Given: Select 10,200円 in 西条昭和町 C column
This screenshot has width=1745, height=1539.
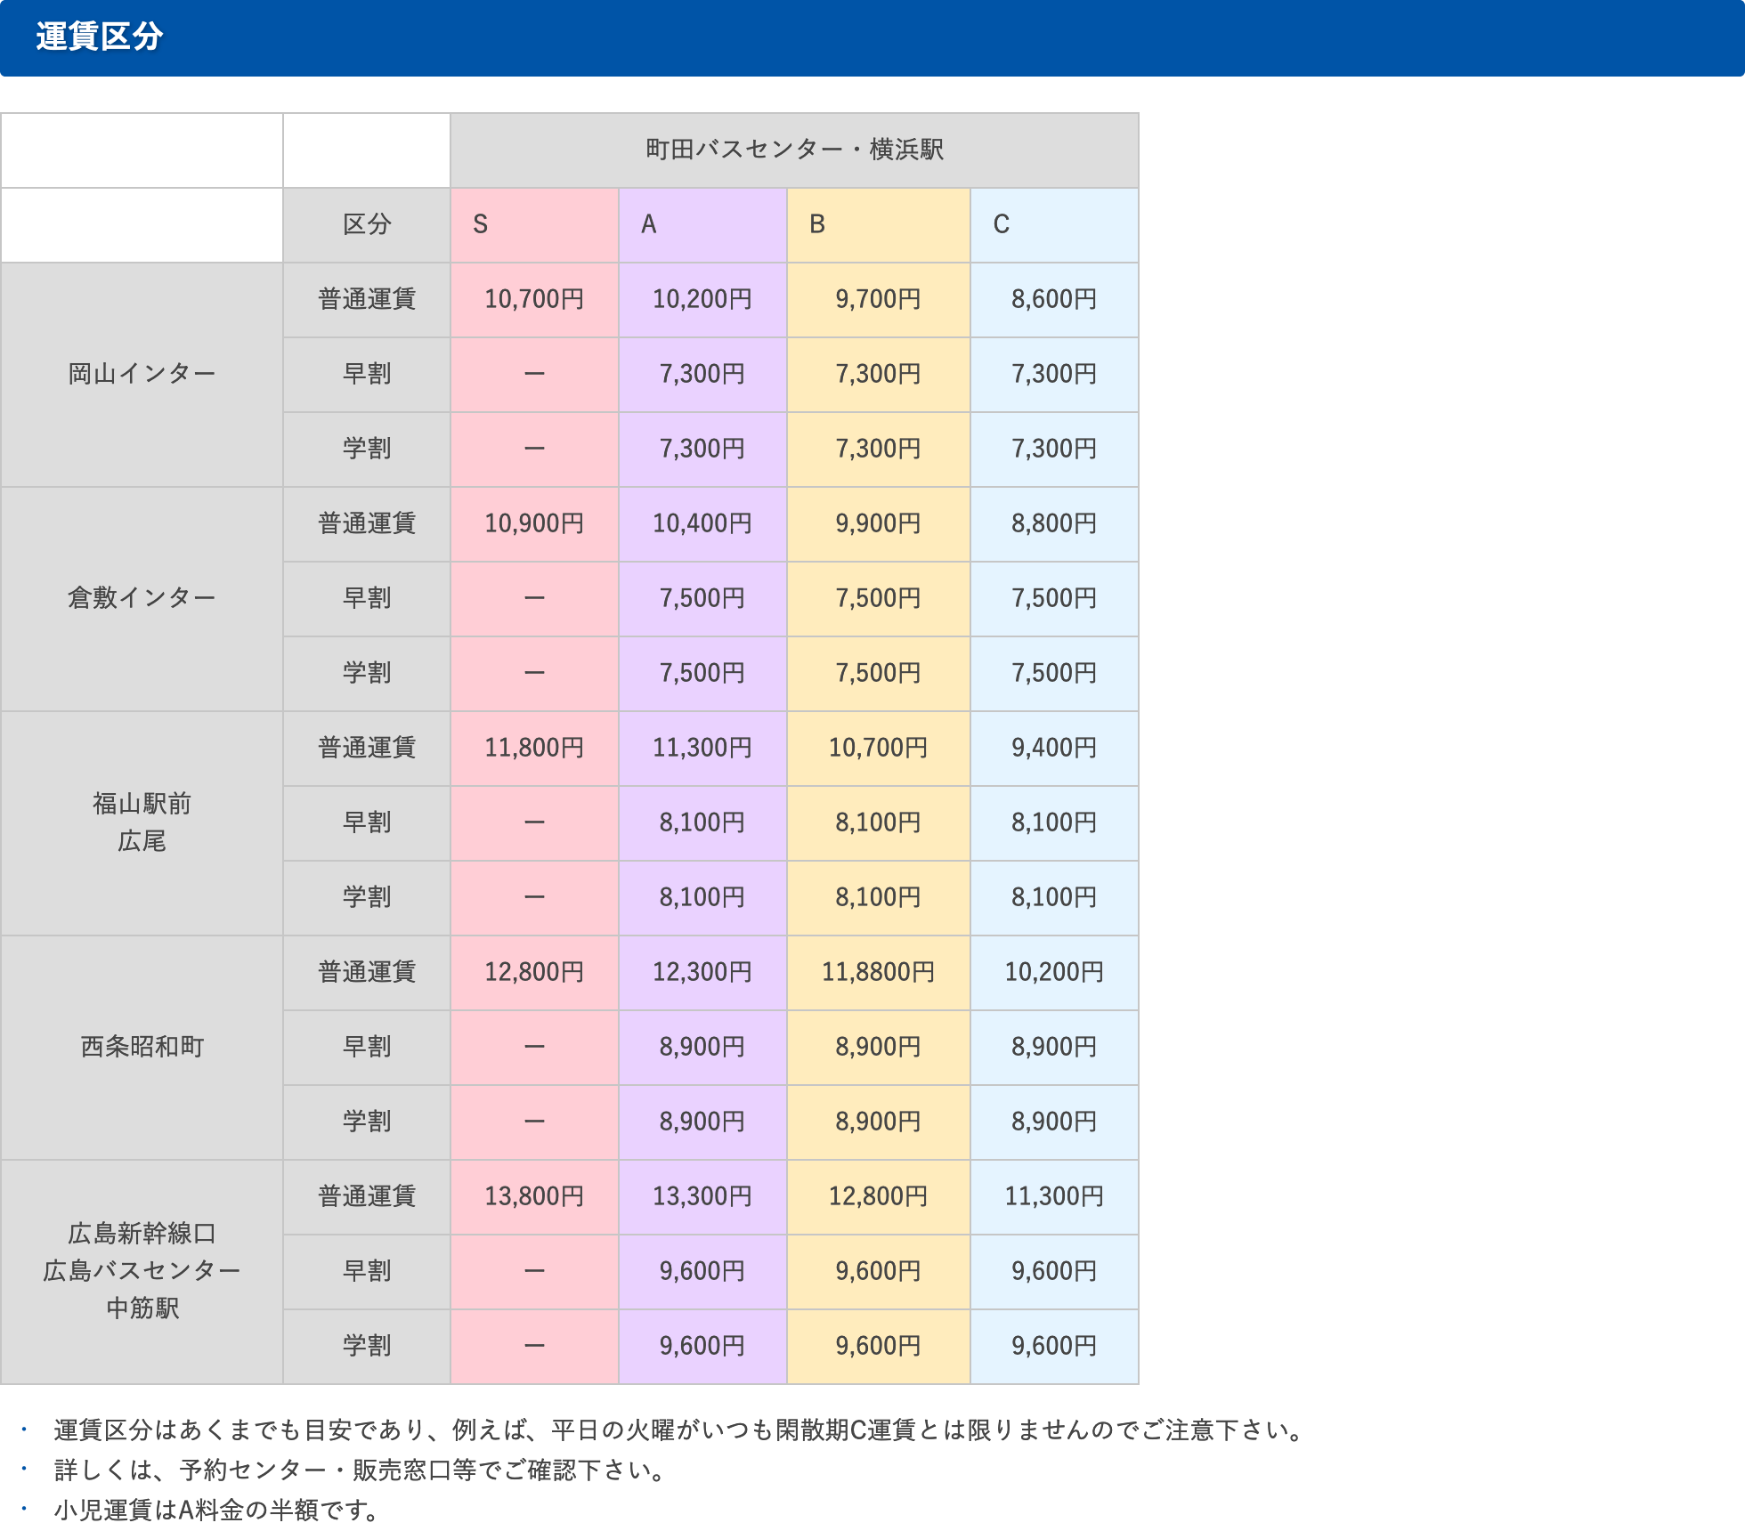Looking at the screenshot, I should (1054, 972).
